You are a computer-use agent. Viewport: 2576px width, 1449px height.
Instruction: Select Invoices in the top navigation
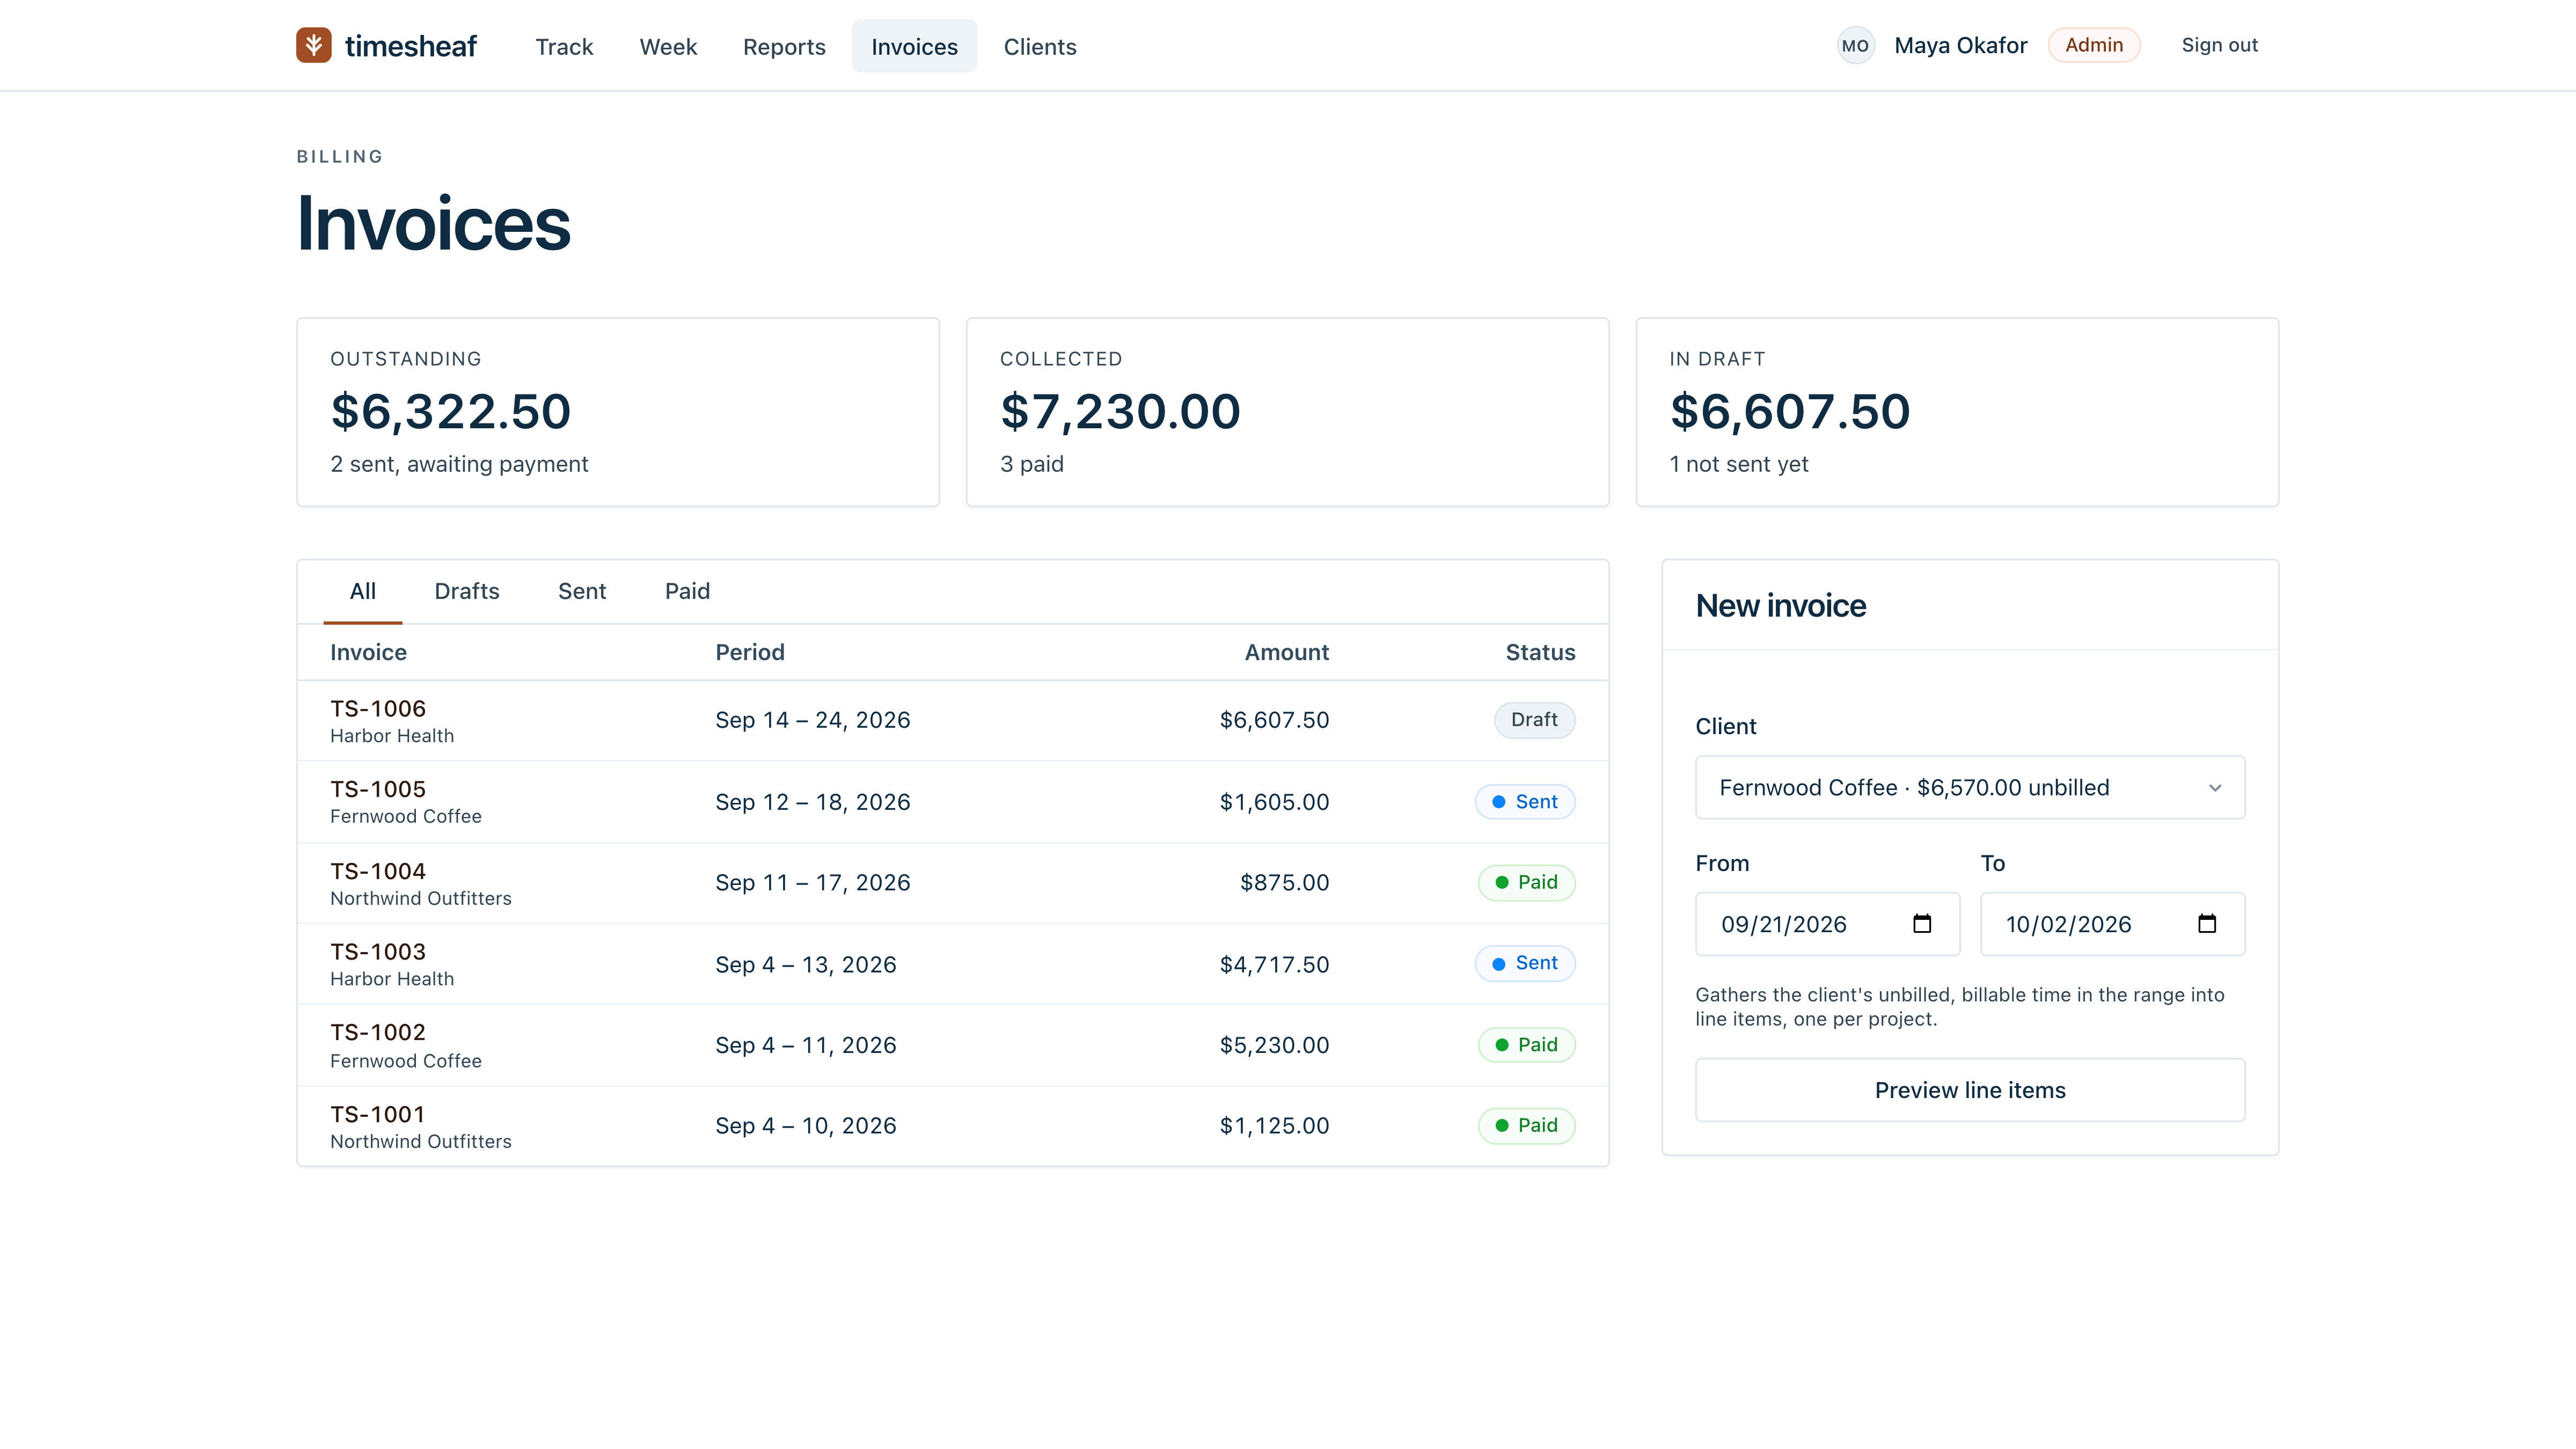(x=914, y=46)
